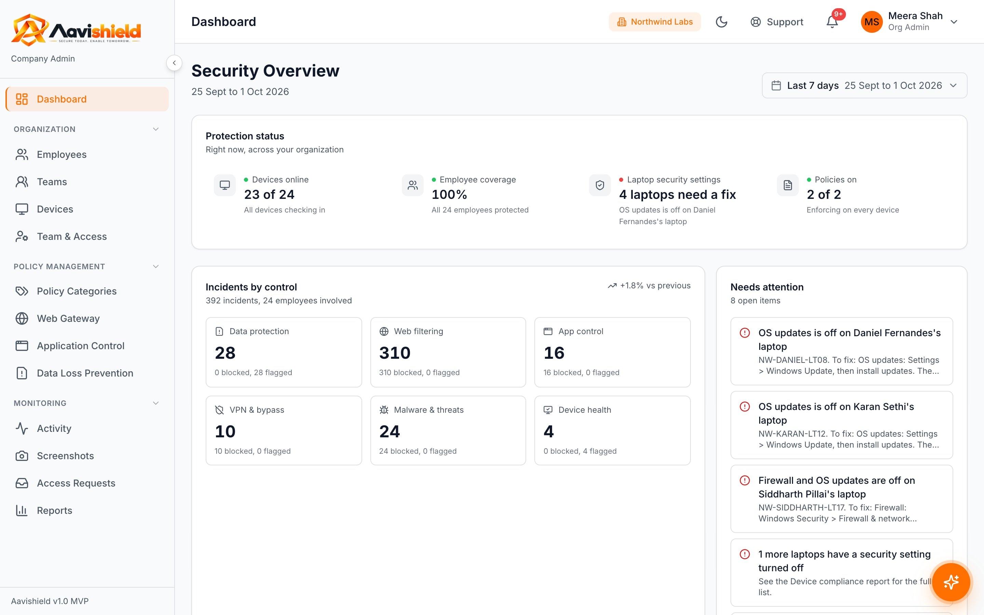Click the Web filtering globe icon

384,331
